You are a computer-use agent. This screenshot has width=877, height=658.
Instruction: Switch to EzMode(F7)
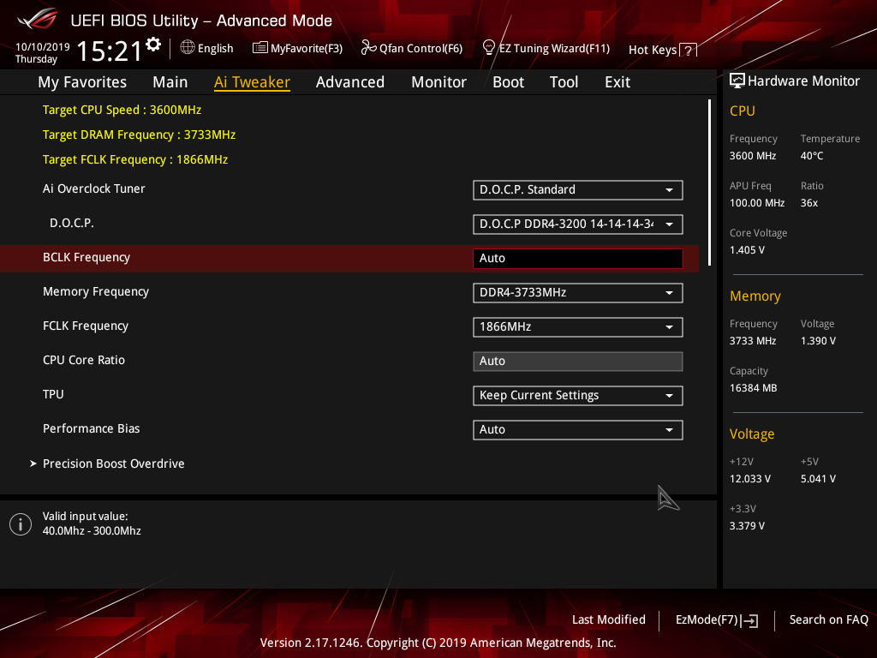coord(707,619)
